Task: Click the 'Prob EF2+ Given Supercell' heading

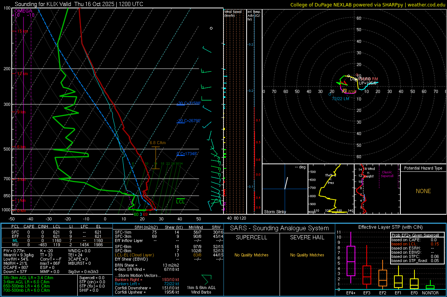Action: coord(415,235)
